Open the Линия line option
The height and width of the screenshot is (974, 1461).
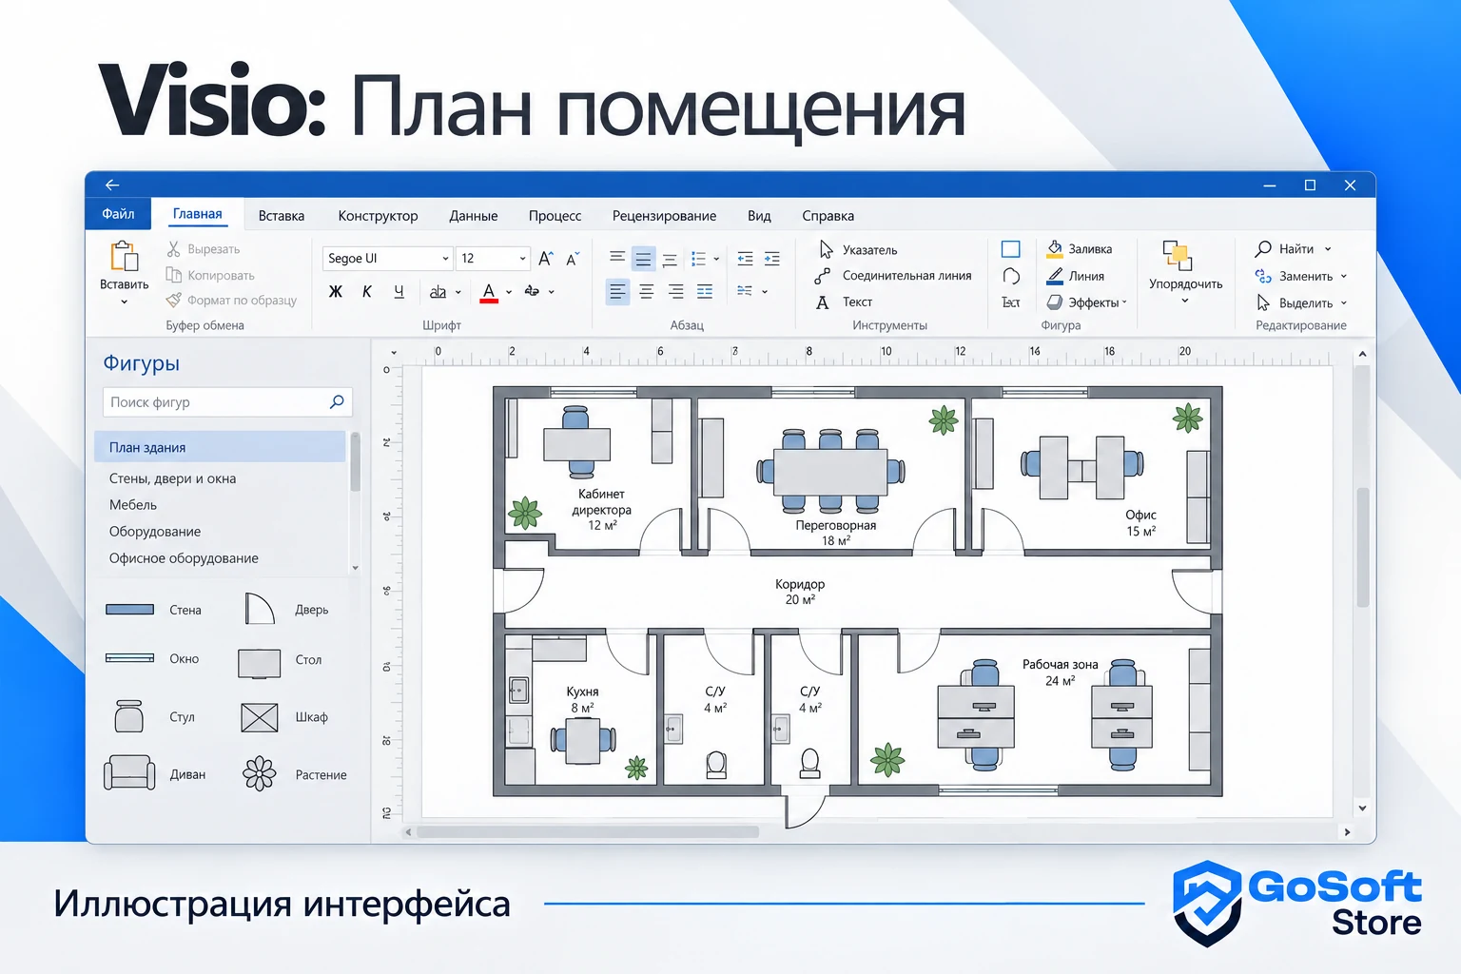pos(1076,276)
